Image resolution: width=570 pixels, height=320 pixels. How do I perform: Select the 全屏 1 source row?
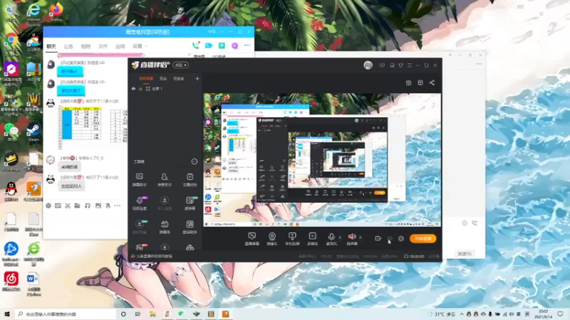tap(165, 88)
